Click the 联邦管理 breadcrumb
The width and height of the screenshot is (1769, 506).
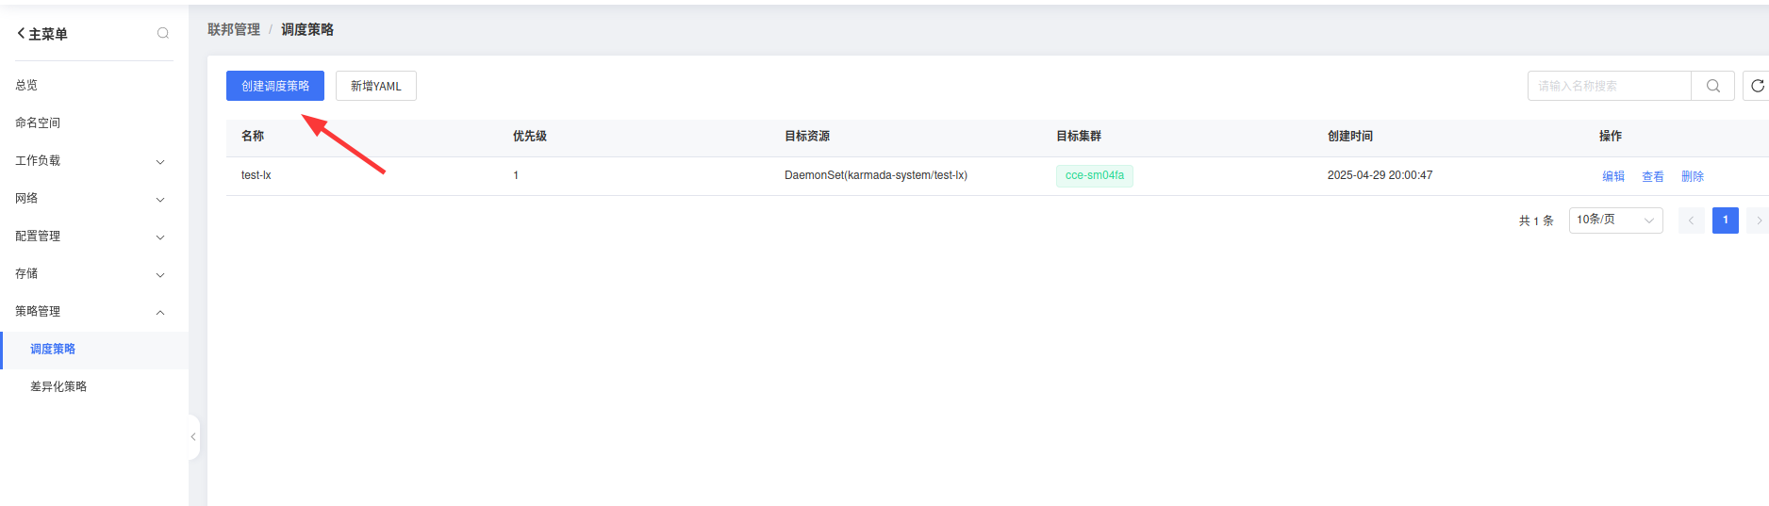pos(234,29)
